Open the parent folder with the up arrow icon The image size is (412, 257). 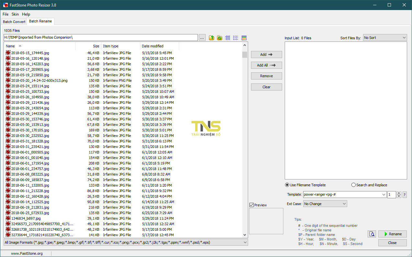pos(211,38)
